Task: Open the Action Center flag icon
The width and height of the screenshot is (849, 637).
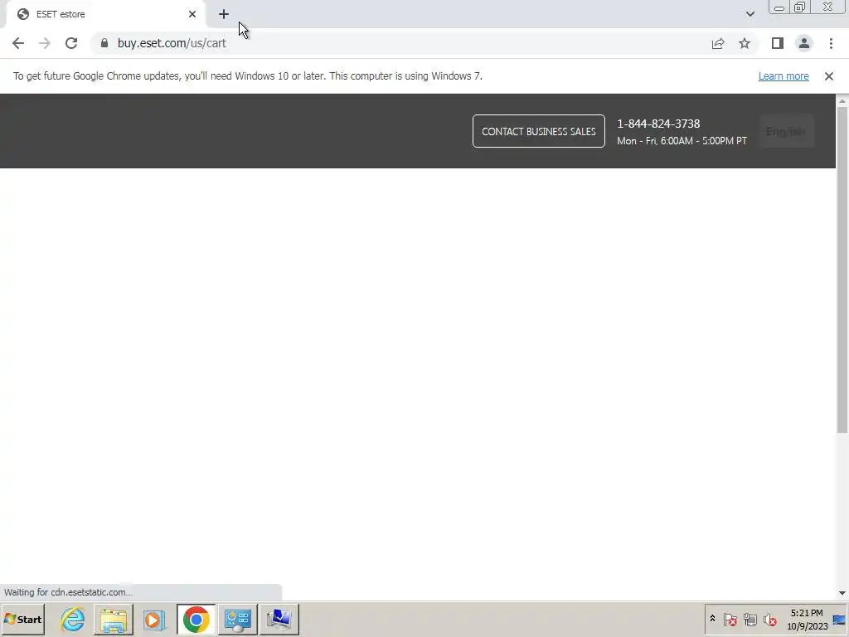Action: (x=730, y=619)
